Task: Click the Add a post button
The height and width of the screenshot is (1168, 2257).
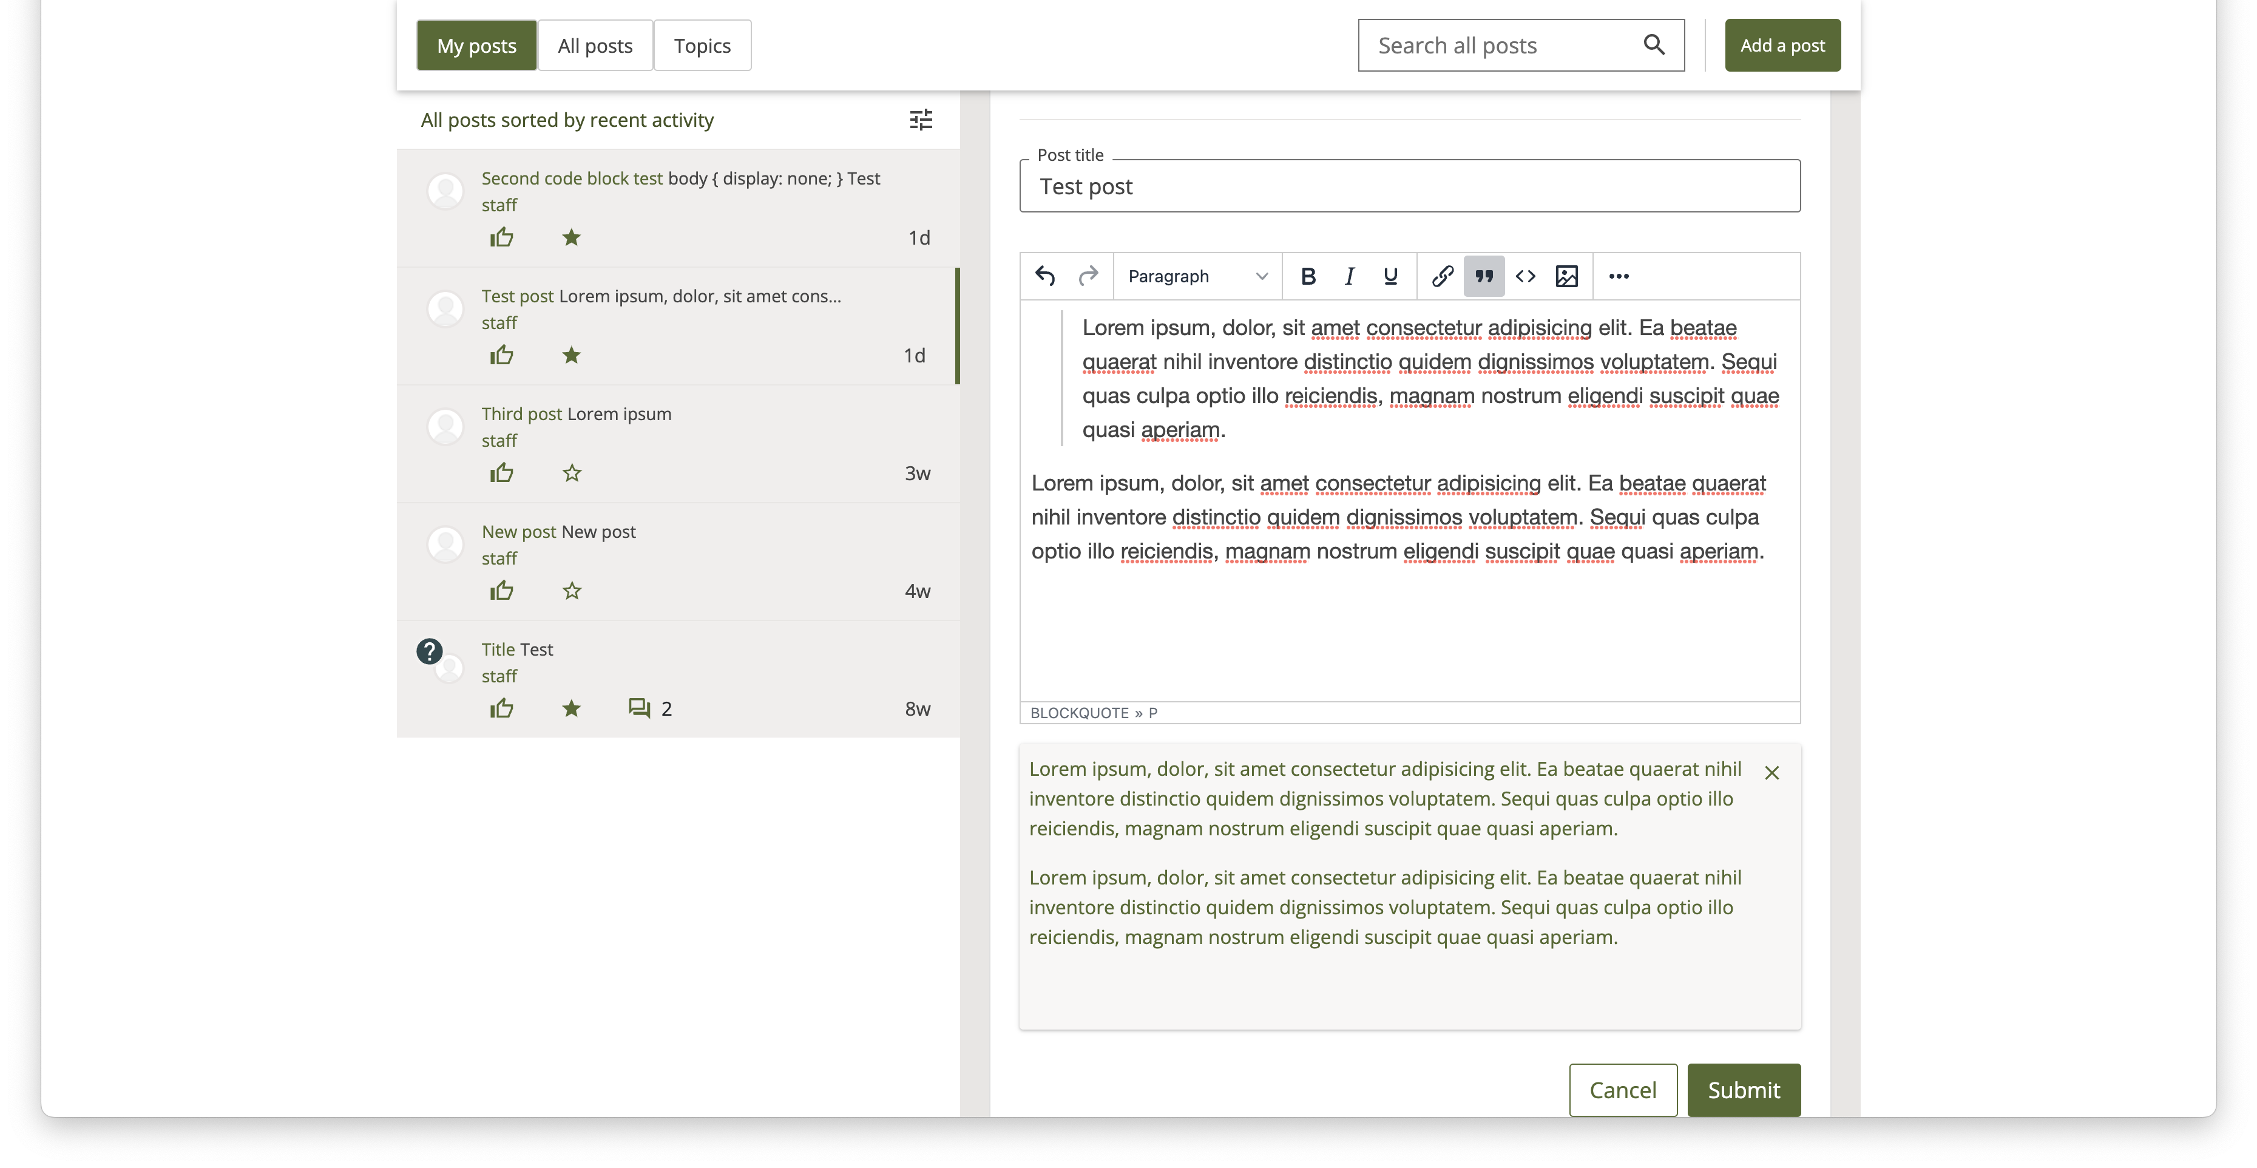Action: 1782,45
